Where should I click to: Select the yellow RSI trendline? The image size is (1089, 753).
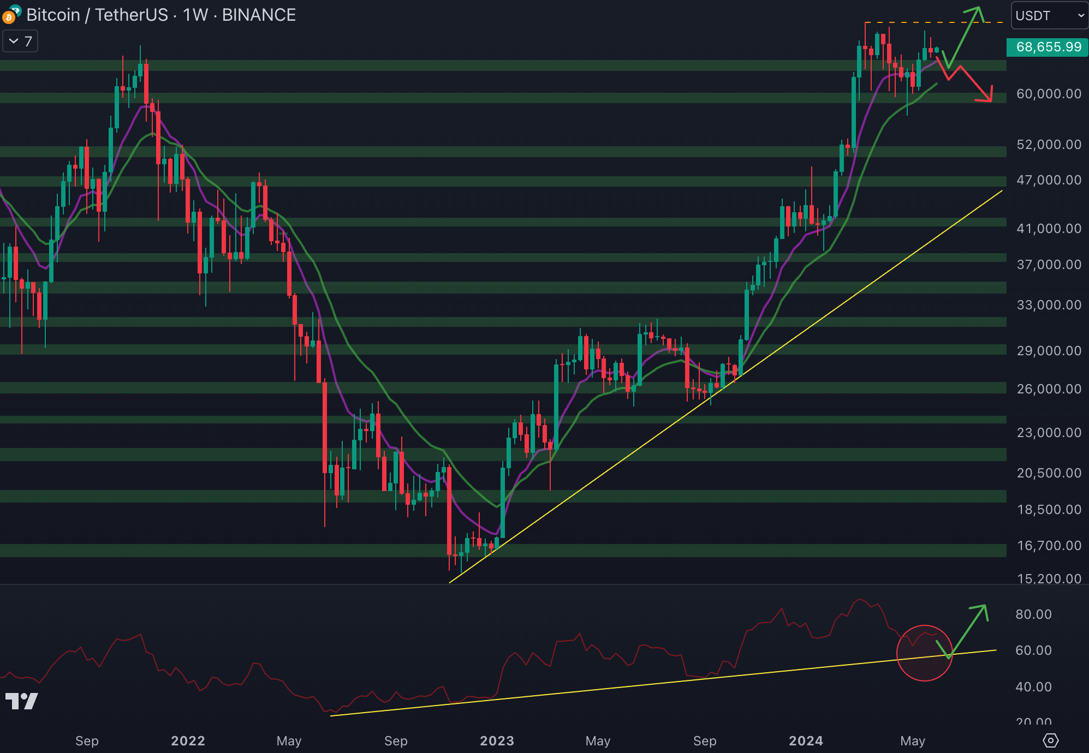655,683
